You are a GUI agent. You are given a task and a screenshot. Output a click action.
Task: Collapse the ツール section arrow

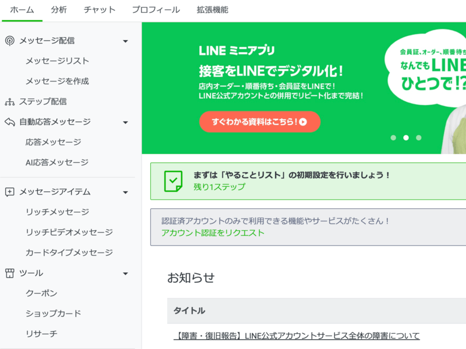pyautogui.click(x=125, y=273)
